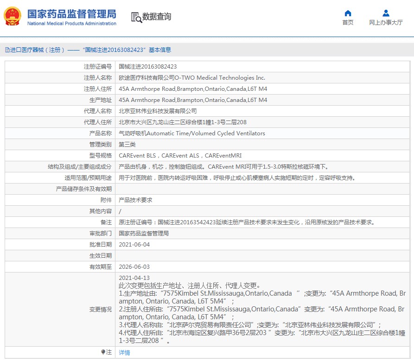Click model value CAREvent BLS，CAREvent ALS

[x=180, y=155]
